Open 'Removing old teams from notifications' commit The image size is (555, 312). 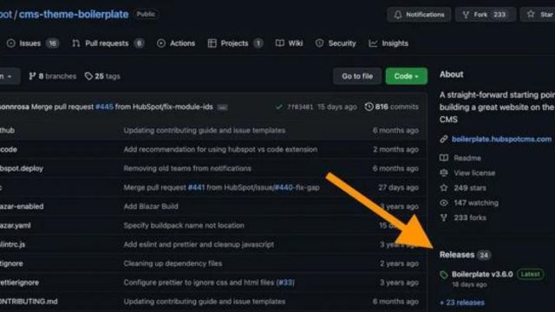[187, 168]
